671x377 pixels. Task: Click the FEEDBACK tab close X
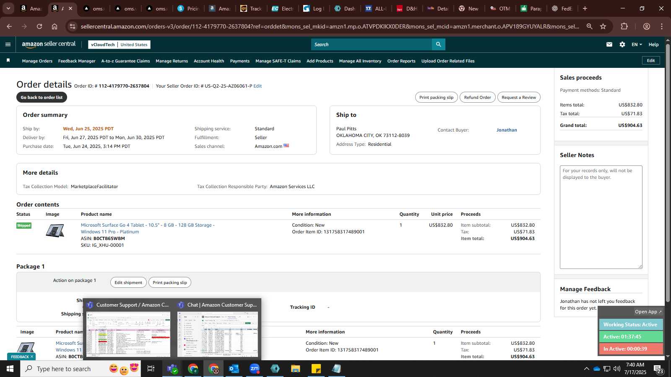(32, 357)
